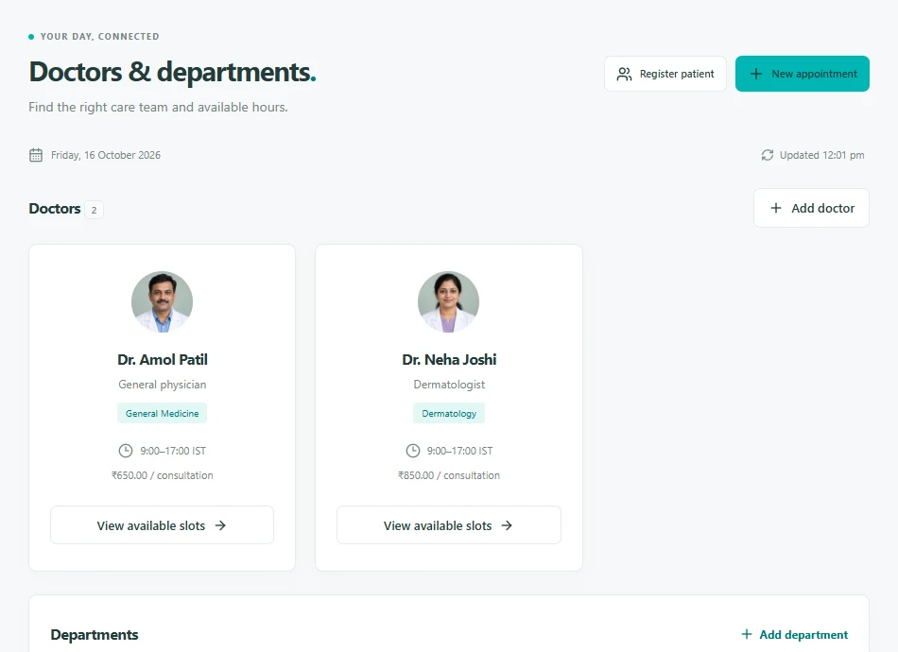Click the General physician title text
The height and width of the screenshot is (652, 898).
point(162,385)
